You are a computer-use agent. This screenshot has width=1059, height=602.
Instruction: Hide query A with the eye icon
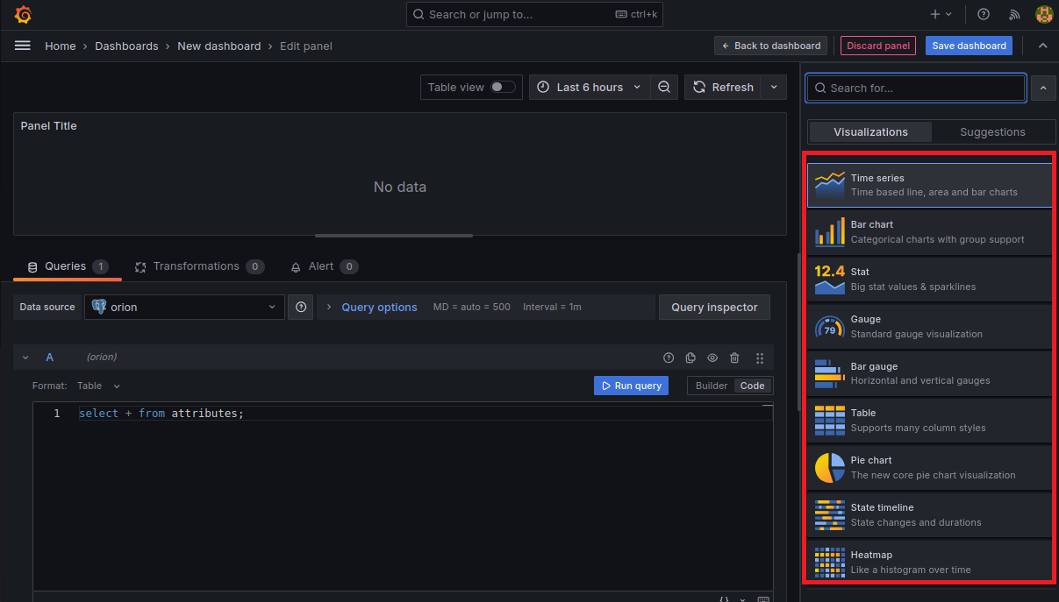(x=712, y=358)
